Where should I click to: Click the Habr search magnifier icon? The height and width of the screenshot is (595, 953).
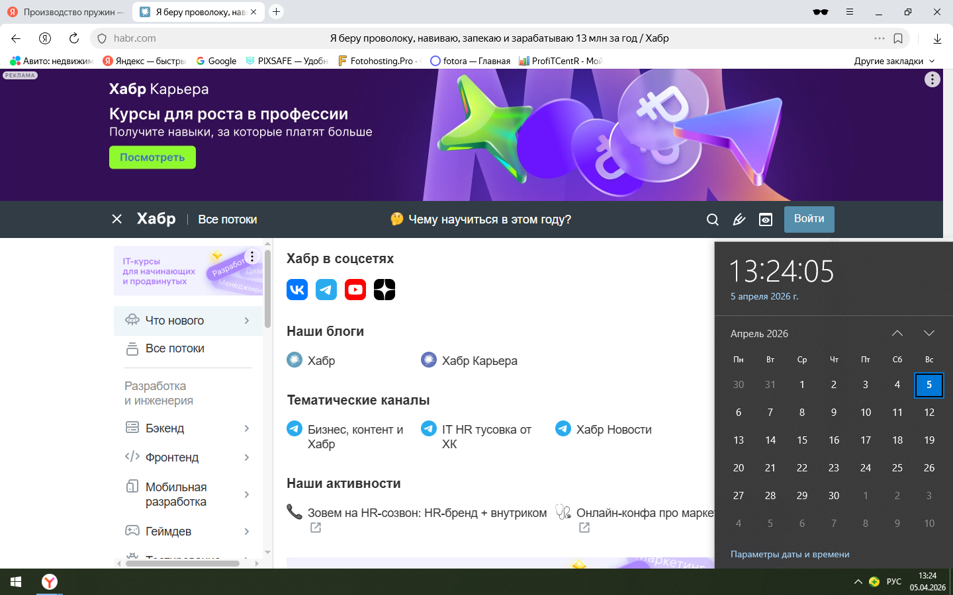713,219
